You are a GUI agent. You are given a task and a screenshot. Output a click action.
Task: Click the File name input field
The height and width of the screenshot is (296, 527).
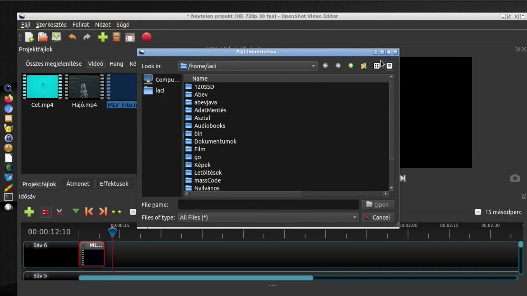268,205
